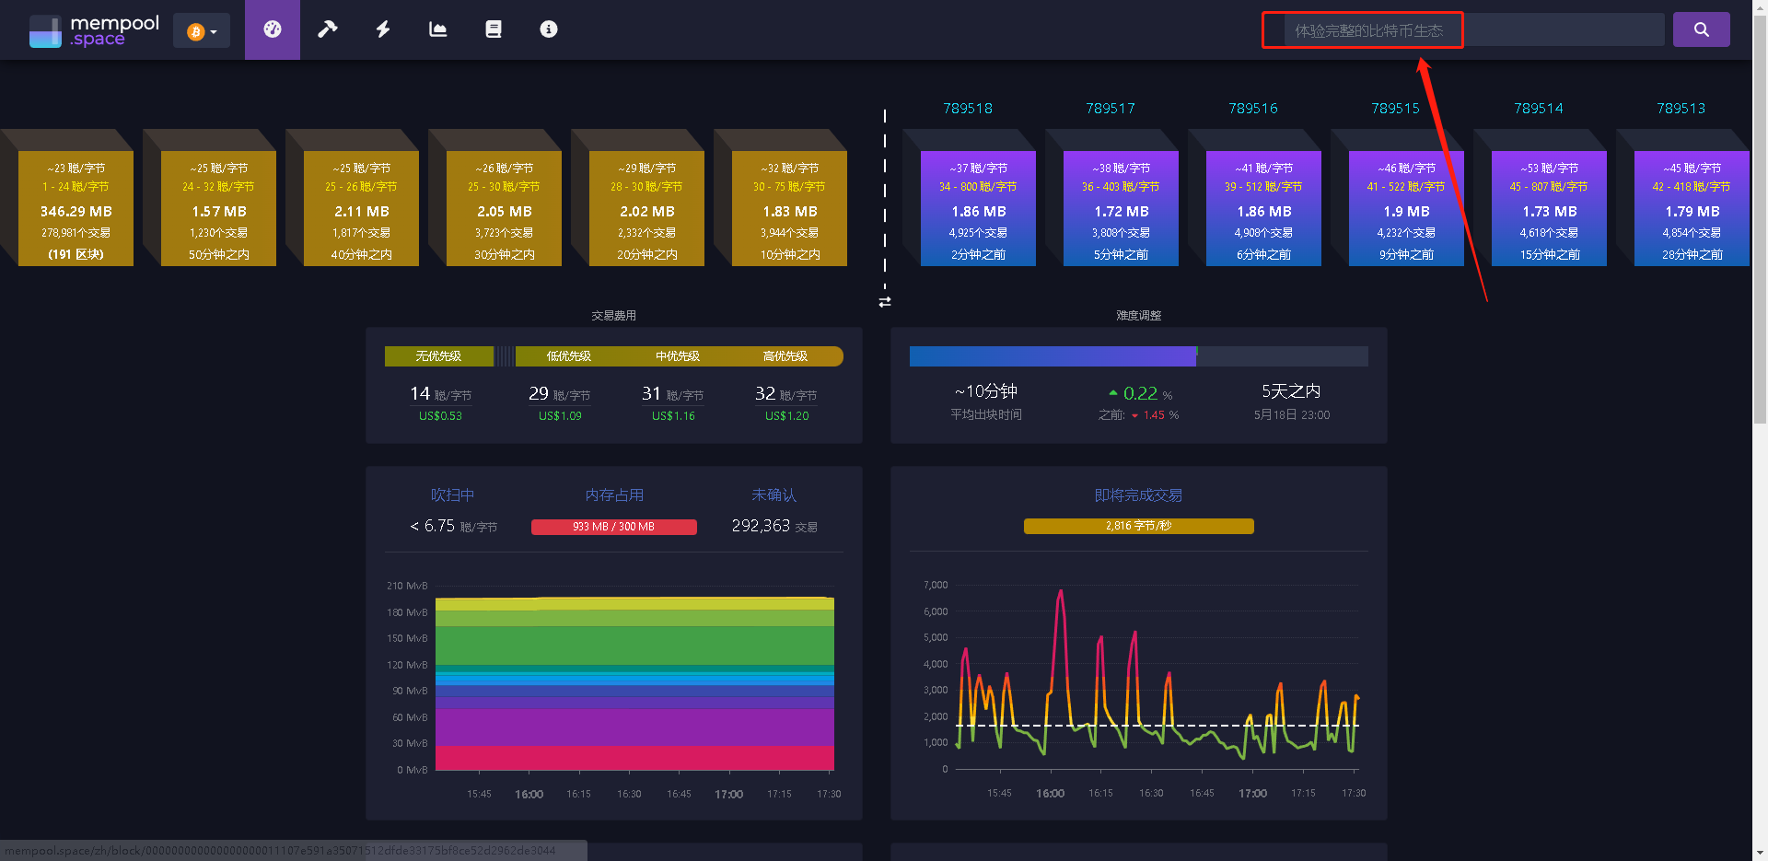1768x861 pixels.
Task: Open mined block under 789513
Action: click(x=1692, y=208)
